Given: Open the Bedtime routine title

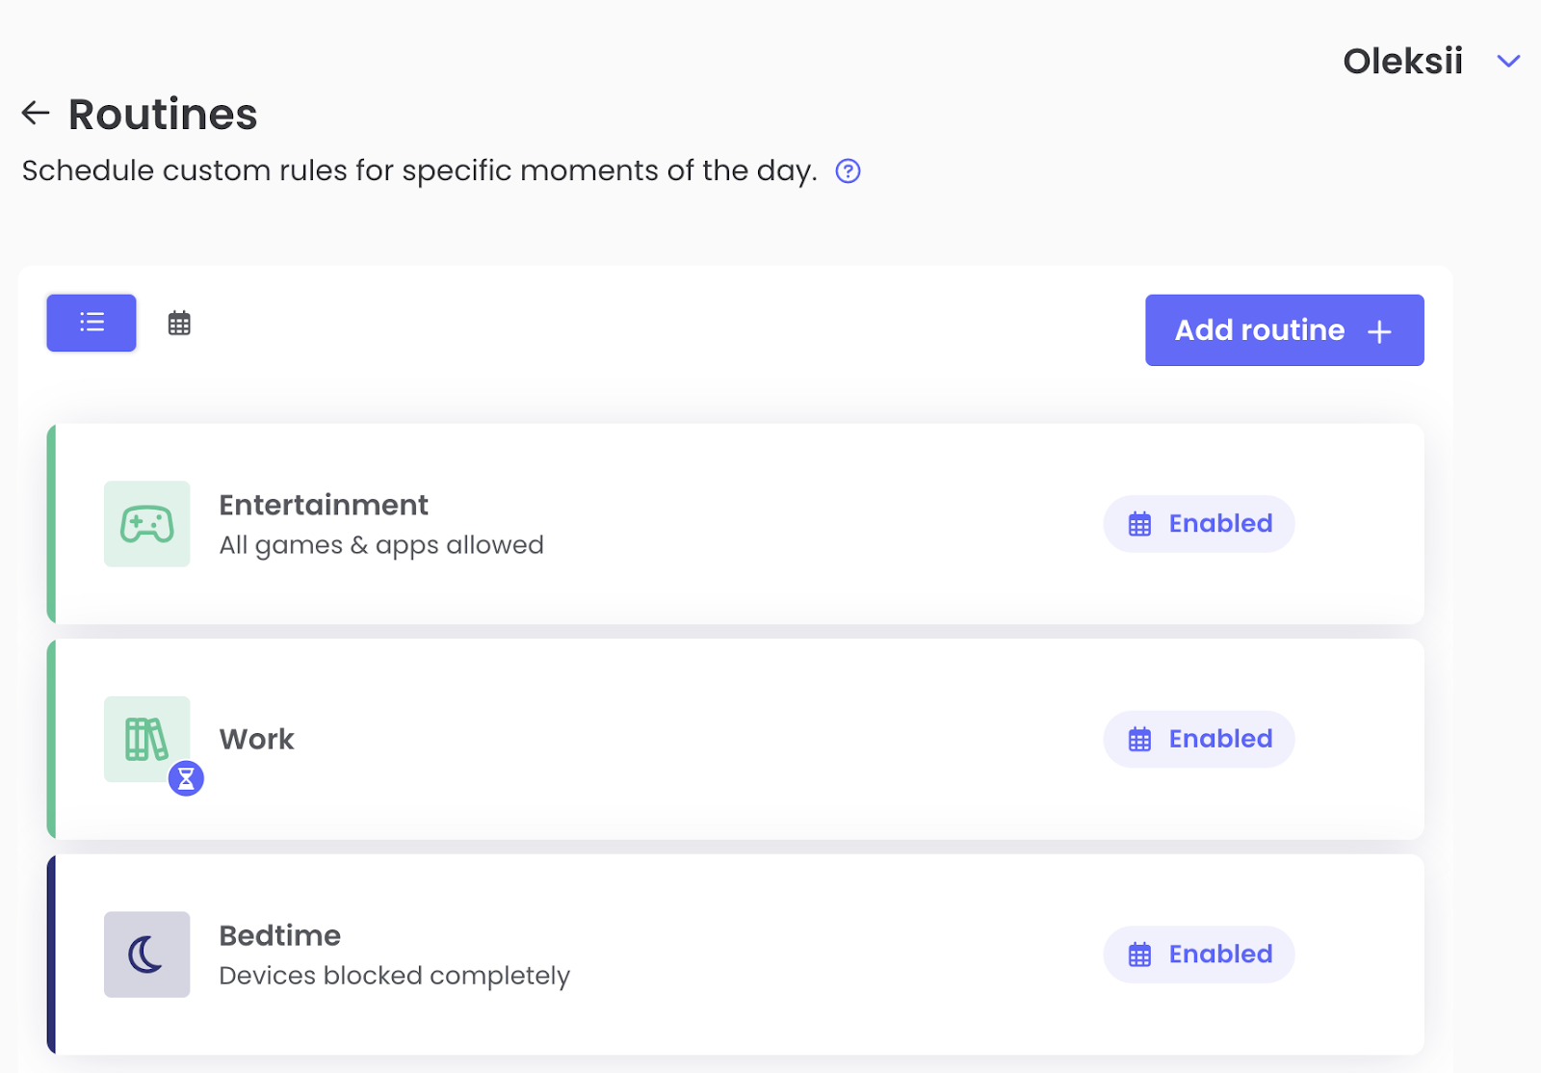Looking at the screenshot, I should click(x=280, y=935).
